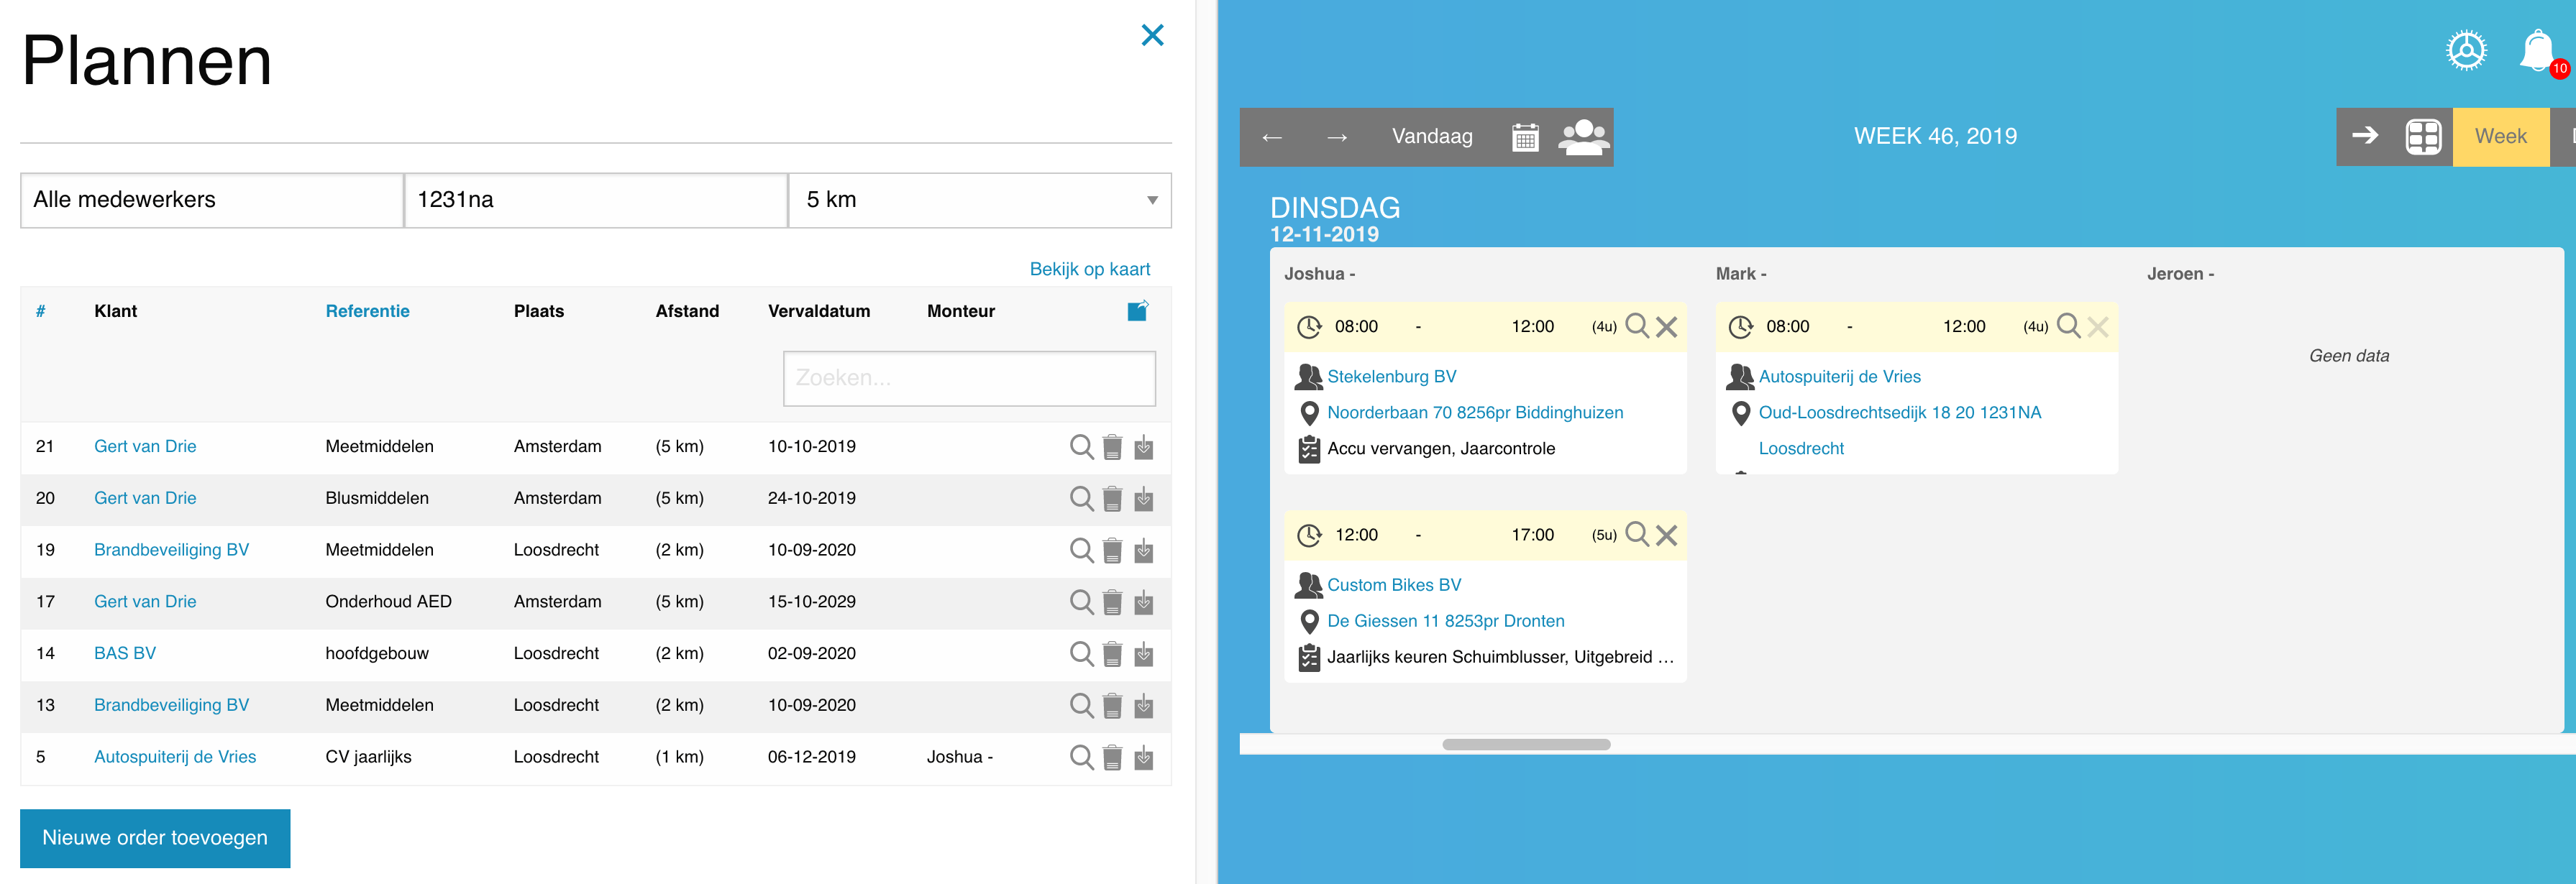Expand the 5 km distance dropdown
The width and height of the screenshot is (2576, 884).
tap(979, 200)
